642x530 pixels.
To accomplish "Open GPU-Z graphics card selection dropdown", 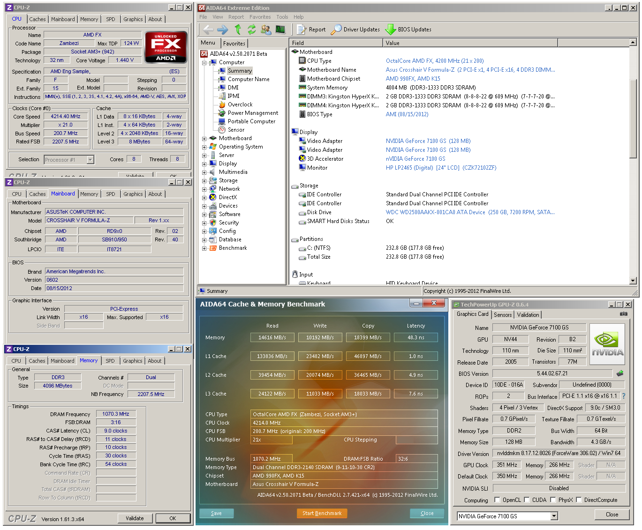I will tap(554, 516).
